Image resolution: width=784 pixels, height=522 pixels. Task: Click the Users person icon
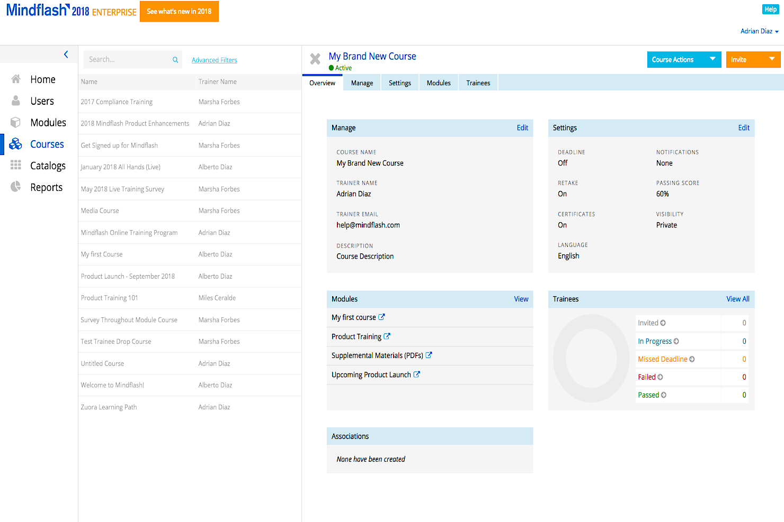click(x=16, y=100)
